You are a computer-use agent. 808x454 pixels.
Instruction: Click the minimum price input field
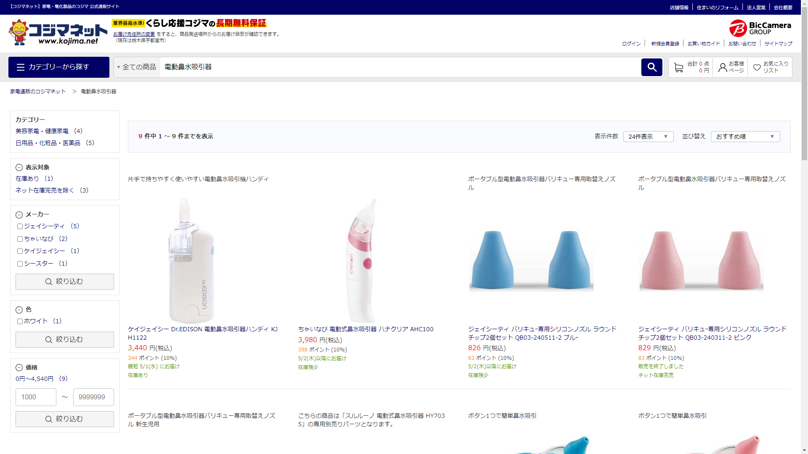[x=36, y=397]
